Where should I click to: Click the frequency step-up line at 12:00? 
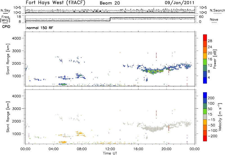coord(110,19)
